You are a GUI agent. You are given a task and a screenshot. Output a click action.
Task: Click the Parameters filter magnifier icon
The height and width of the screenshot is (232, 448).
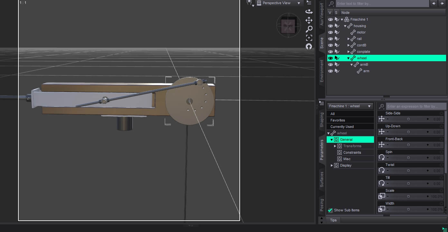381,106
